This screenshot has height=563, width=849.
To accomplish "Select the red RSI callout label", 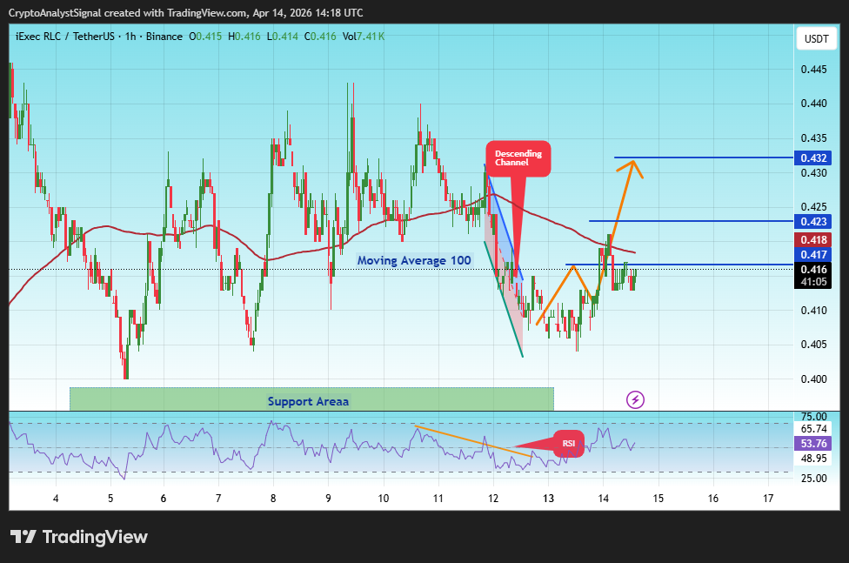I will click(569, 444).
